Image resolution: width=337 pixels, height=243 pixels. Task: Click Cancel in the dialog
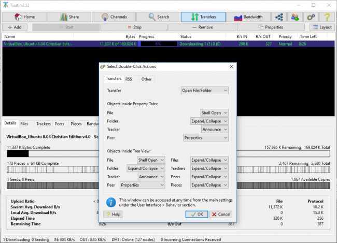pyautogui.click(x=221, y=214)
